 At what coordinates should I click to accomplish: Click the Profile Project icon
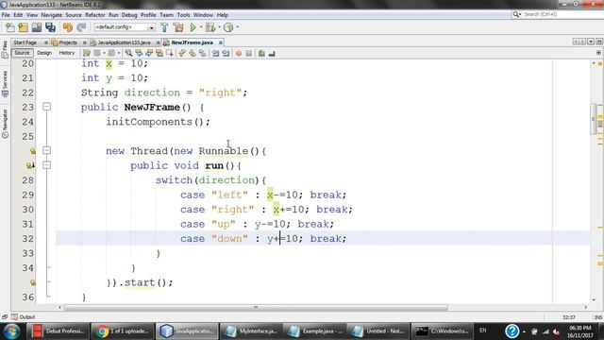228,27
